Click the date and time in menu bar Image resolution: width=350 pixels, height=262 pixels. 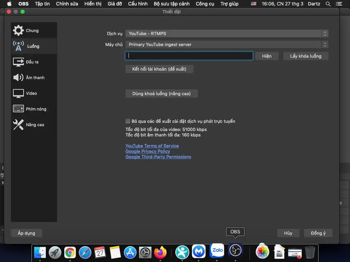(x=282, y=4)
